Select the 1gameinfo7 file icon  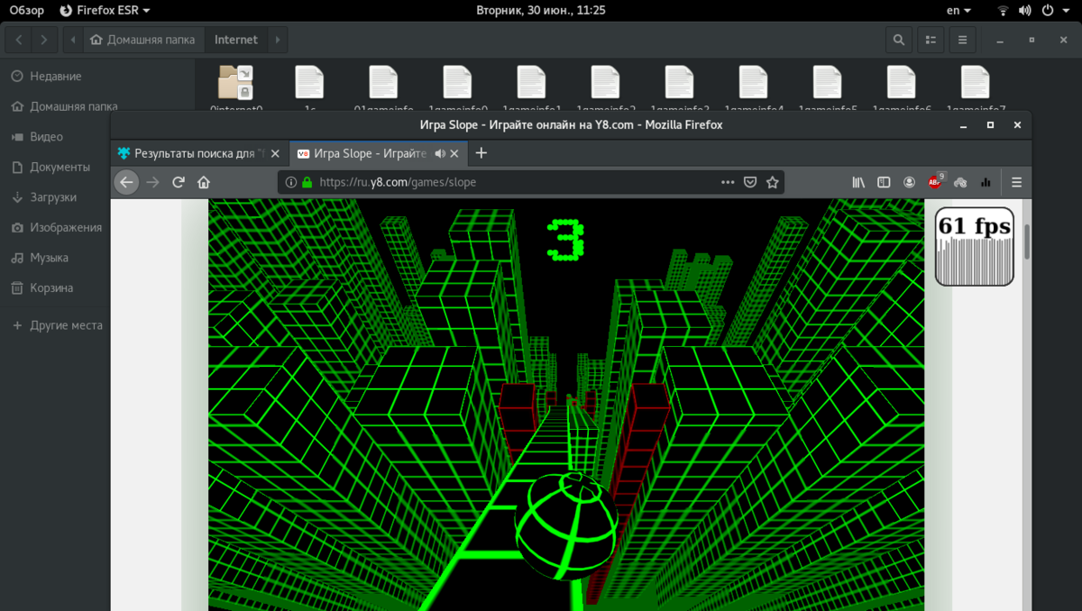point(975,82)
